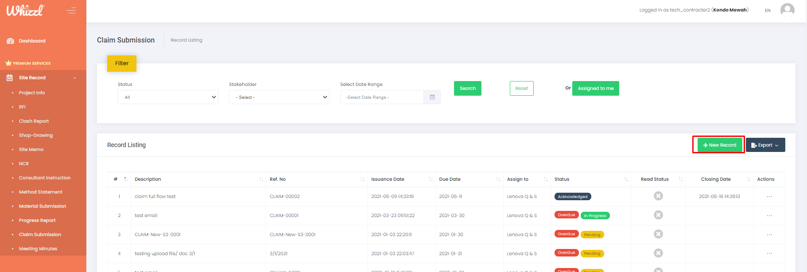Expand the Export dropdown button
This screenshot has height=272, width=807.
click(765, 145)
